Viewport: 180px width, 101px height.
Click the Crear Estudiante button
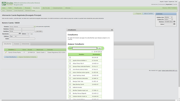tap(11, 57)
